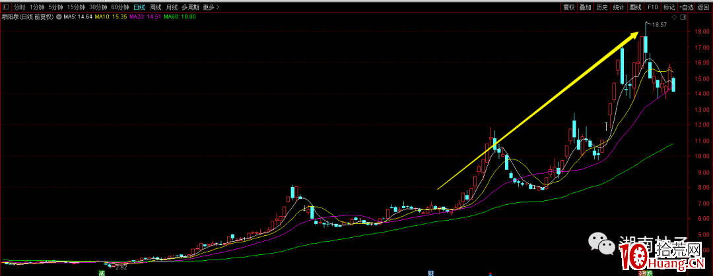
Task: Select the 15分钟 period tab
Action: tap(76, 7)
